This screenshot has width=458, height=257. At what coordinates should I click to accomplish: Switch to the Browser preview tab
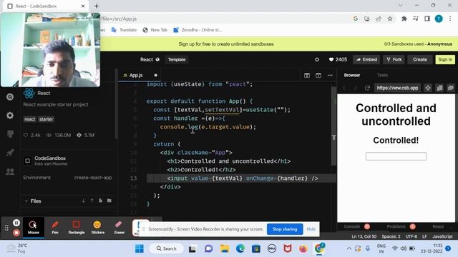[351, 75]
